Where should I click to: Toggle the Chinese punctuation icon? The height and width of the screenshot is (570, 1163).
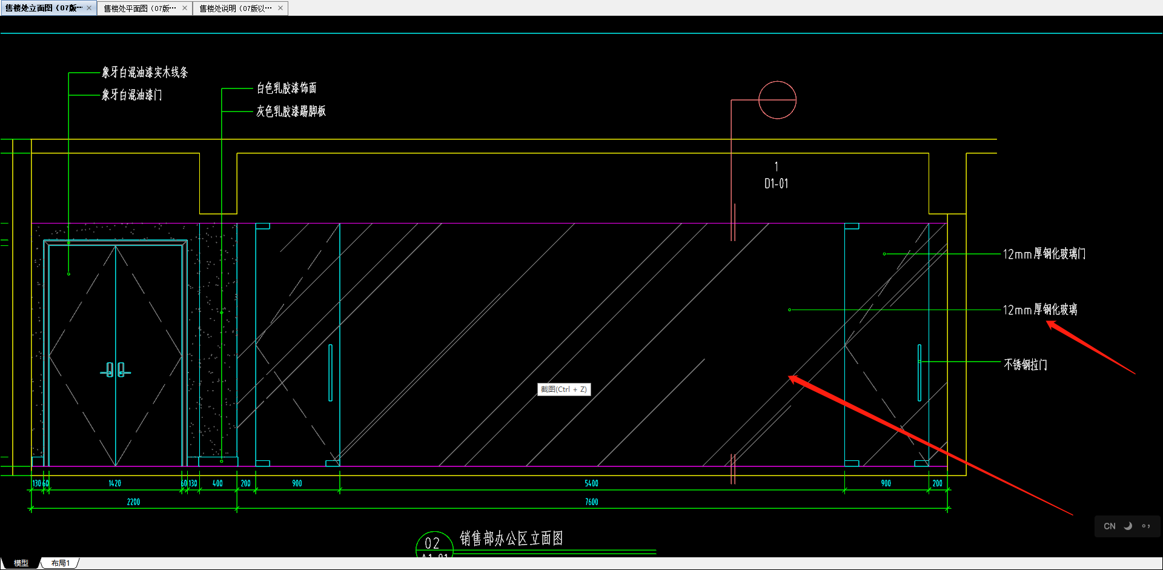coord(1146,526)
